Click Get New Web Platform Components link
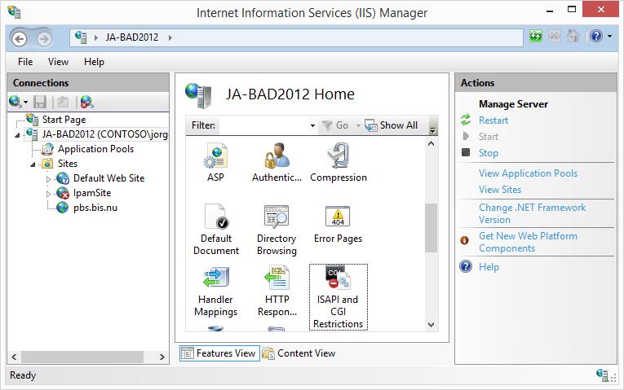Image resolution: width=624 pixels, height=390 pixels. pyautogui.click(x=528, y=242)
